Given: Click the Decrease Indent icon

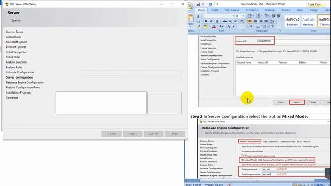Looking at the screenshot, I should coord(274,16).
